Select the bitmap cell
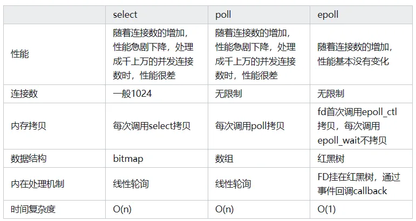 pos(128,159)
